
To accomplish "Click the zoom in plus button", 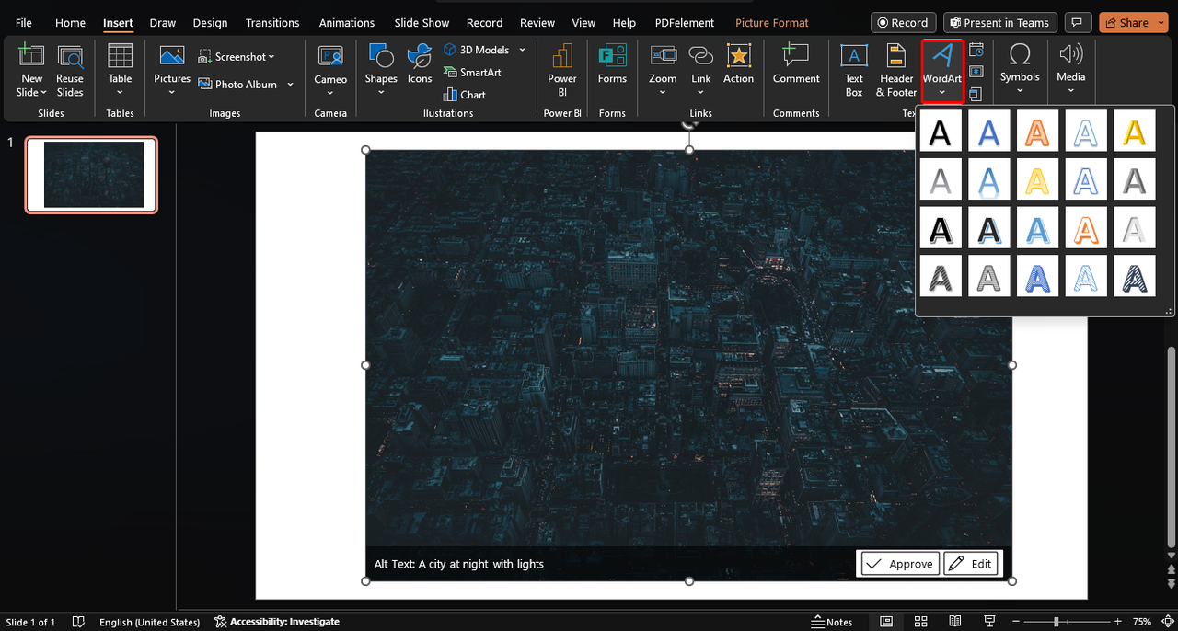I will [x=1118, y=622].
